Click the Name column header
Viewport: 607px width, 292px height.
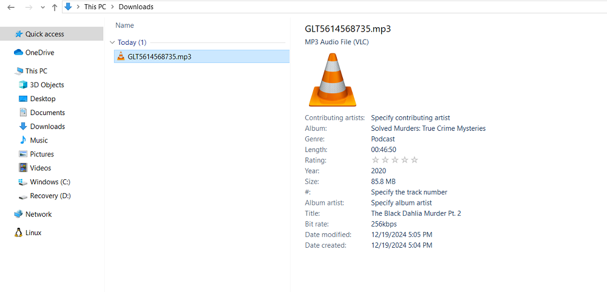pyautogui.click(x=124, y=25)
